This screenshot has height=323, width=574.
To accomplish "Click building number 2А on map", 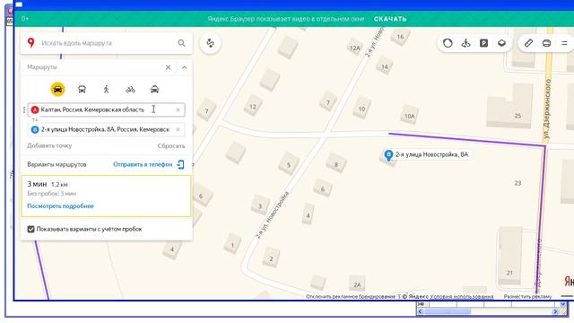I will tap(357, 284).
